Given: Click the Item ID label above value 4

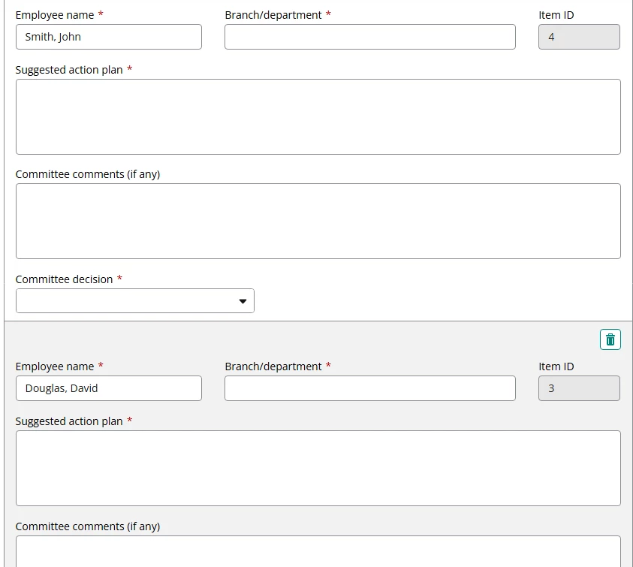Looking at the screenshot, I should [x=556, y=15].
